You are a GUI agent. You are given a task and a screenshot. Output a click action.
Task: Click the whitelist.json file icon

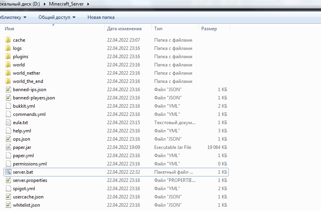(x=8, y=205)
